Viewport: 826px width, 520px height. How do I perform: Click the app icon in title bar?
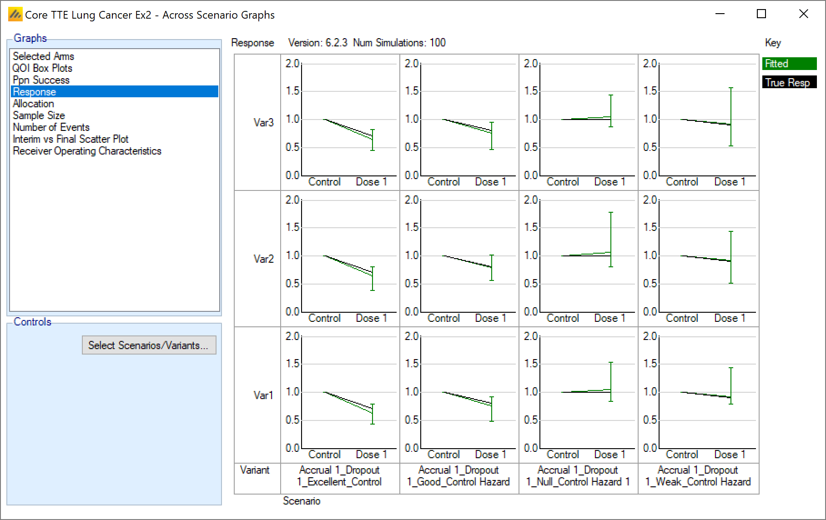pos(15,15)
